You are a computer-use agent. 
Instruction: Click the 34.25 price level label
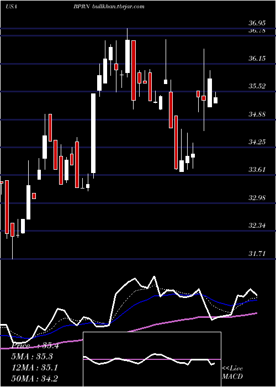click(x=257, y=142)
